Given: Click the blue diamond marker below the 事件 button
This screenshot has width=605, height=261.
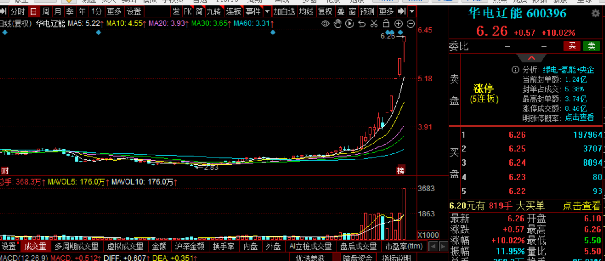Looking at the screenshot, I should point(273,32).
